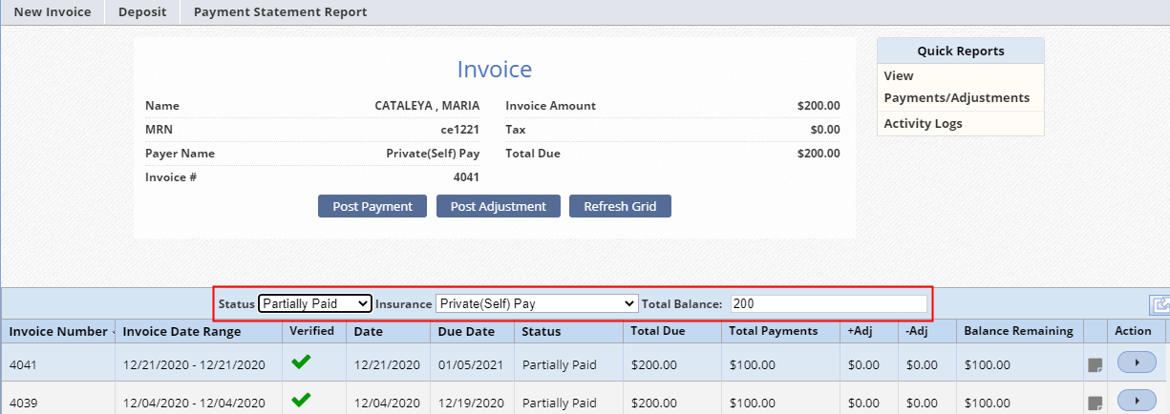1170x414 pixels.
Task: Hit the Refresh Grid button
Action: pos(620,206)
